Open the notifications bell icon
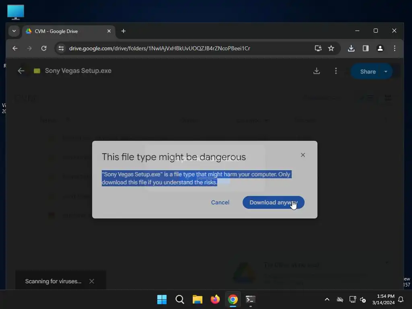The width and height of the screenshot is (412, 309). (x=401, y=299)
